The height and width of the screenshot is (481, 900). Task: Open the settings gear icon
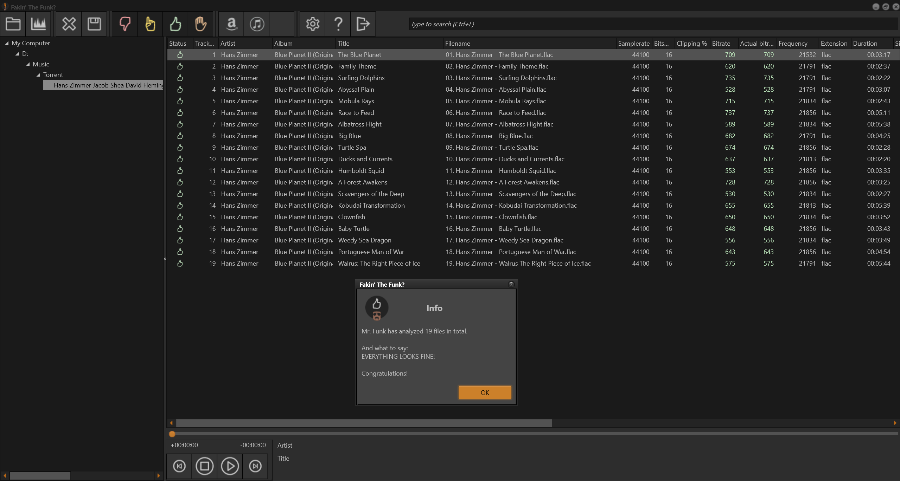coord(312,24)
